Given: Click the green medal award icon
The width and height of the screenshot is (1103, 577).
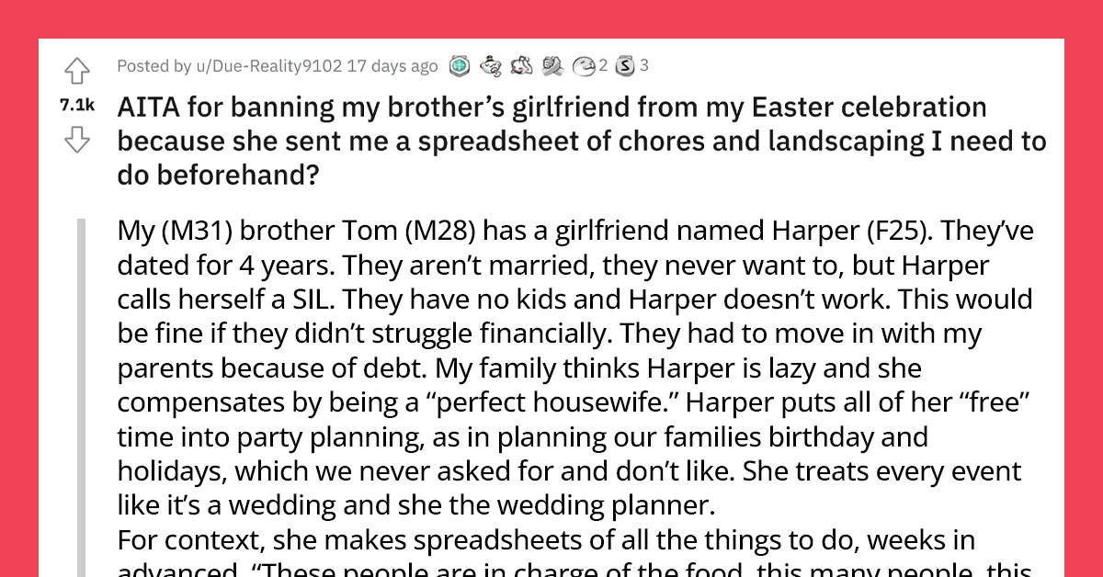Looking at the screenshot, I should [x=460, y=66].
